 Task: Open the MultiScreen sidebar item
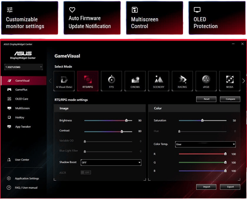click(23, 108)
